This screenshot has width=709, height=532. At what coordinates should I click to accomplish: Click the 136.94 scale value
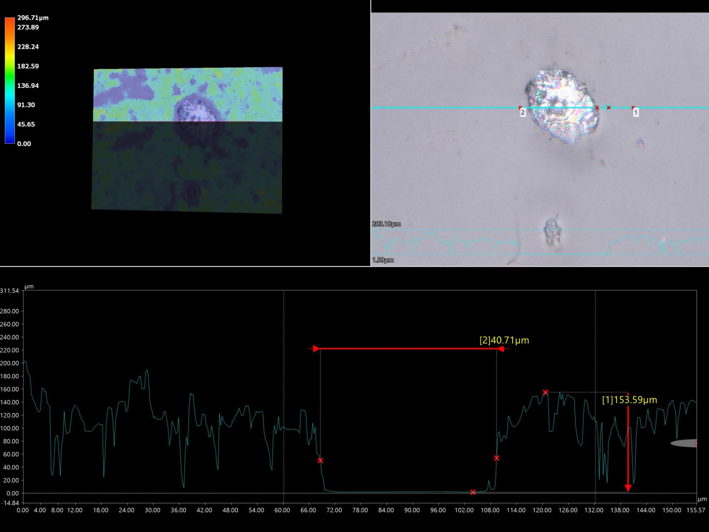point(28,85)
